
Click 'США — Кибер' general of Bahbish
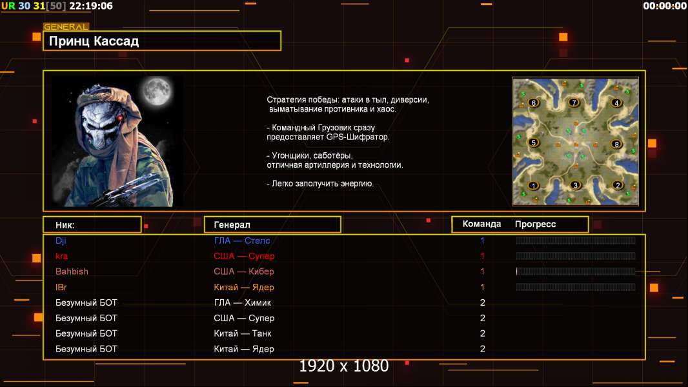coord(243,272)
